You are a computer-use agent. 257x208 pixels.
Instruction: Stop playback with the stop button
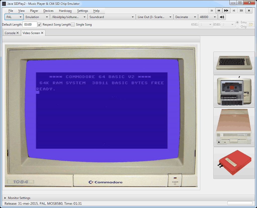[x=249, y=11]
